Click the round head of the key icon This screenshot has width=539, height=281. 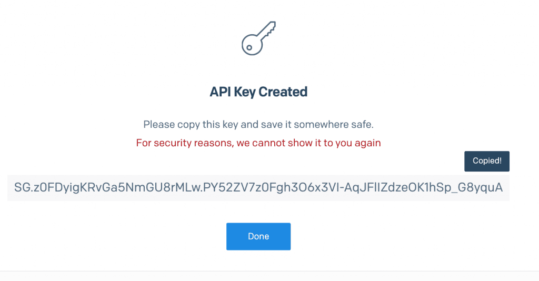pyautogui.click(x=250, y=46)
